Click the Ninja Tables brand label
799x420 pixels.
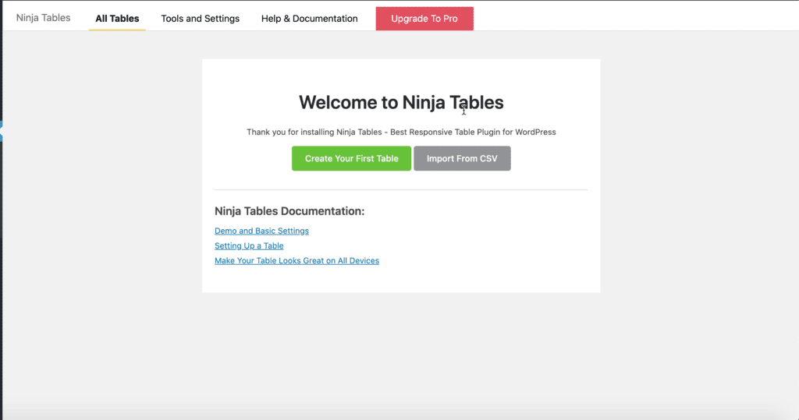click(44, 18)
